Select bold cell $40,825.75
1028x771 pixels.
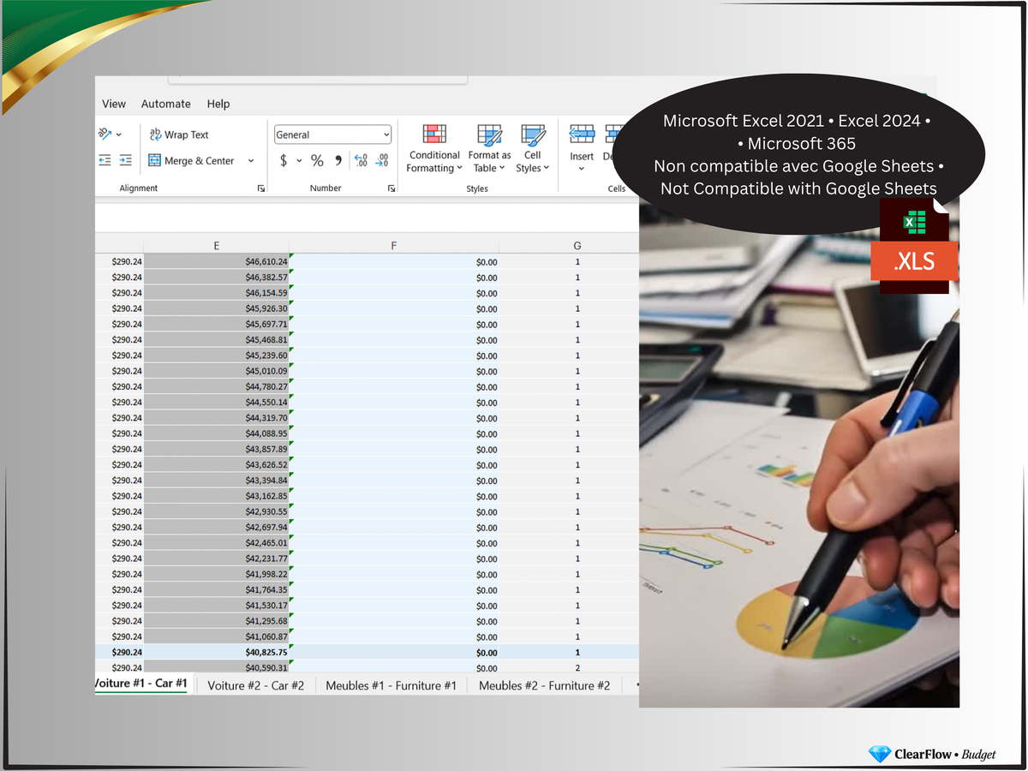217,653
